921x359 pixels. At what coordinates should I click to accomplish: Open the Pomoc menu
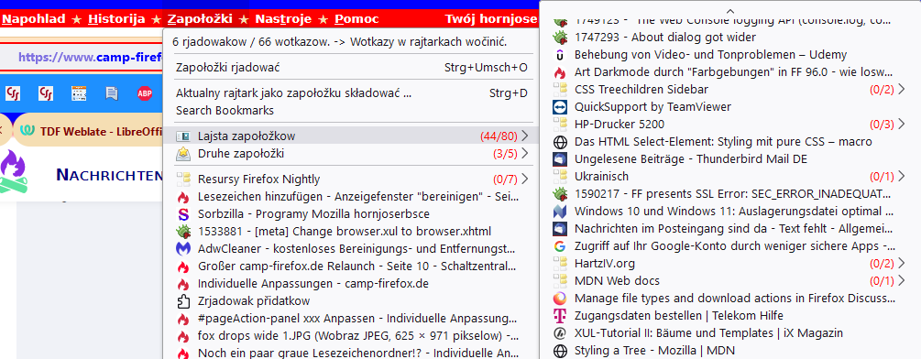click(x=356, y=18)
